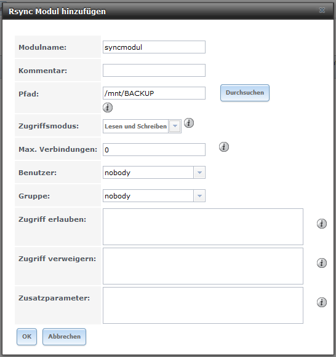The image size is (336, 357).
Task: Show info for Zugriffsmodus
Action: 189,123
